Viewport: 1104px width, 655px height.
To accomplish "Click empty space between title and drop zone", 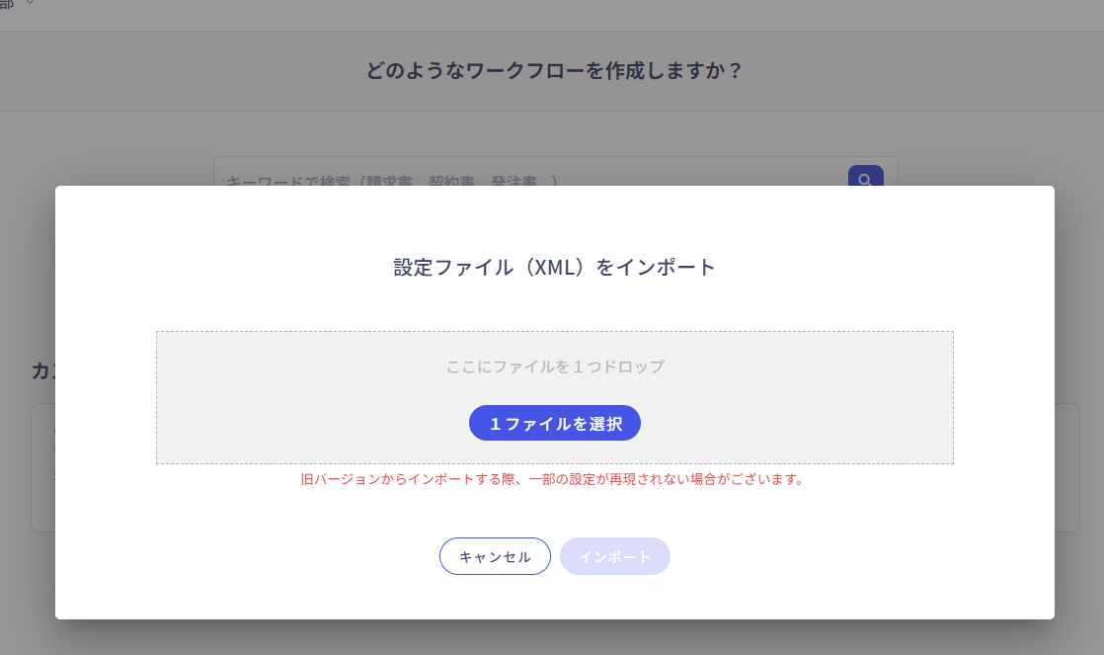I will (555, 305).
